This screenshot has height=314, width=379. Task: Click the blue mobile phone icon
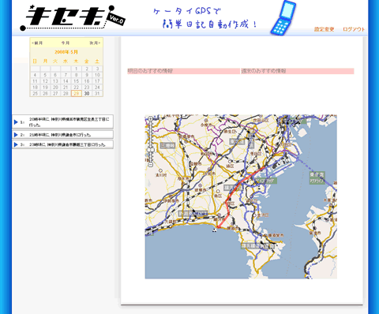[x=283, y=18]
